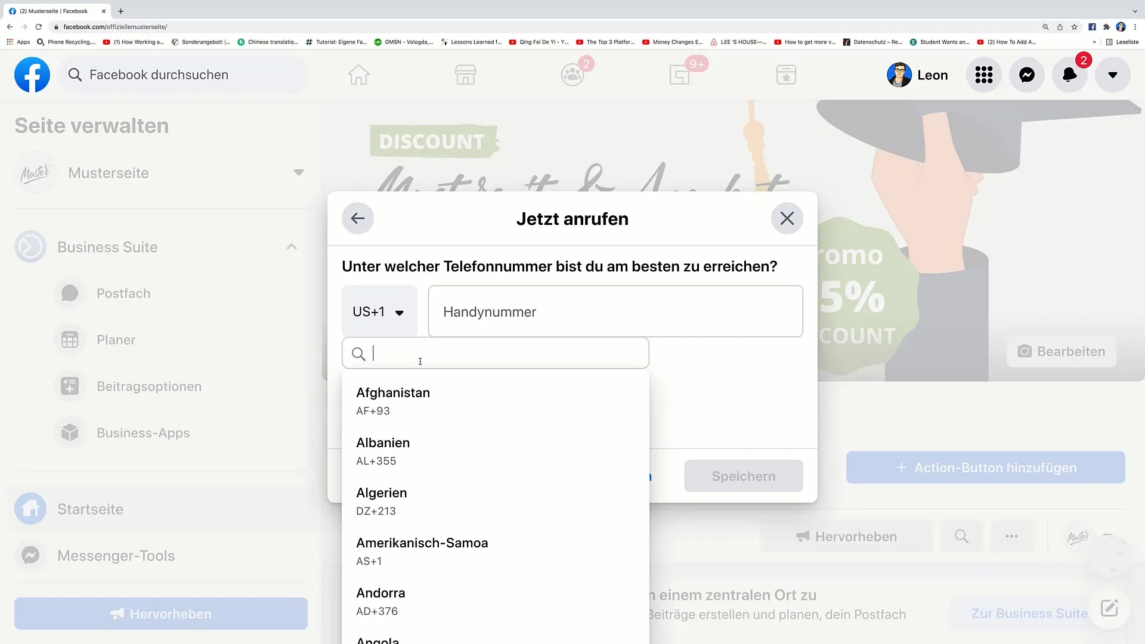
Task: Open the Facebook Home feed icon
Action: [x=358, y=75]
